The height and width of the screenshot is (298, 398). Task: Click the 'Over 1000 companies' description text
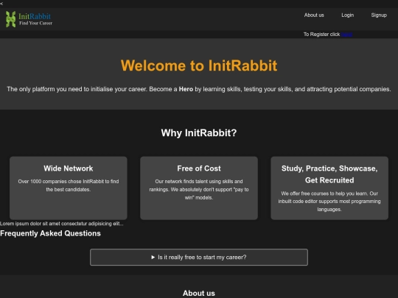click(x=69, y=185)
